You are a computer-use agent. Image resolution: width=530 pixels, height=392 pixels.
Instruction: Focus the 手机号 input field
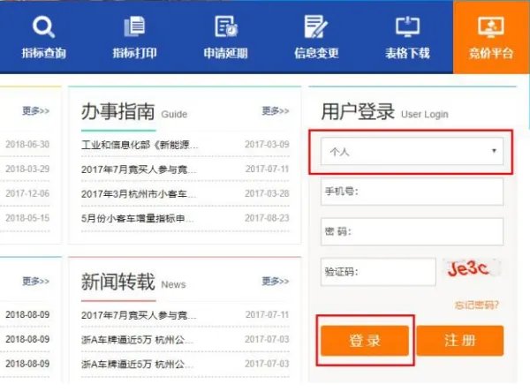click(412, 192)
